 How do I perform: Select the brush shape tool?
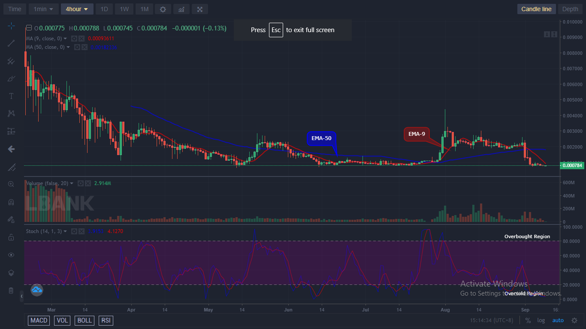point(11,78)
